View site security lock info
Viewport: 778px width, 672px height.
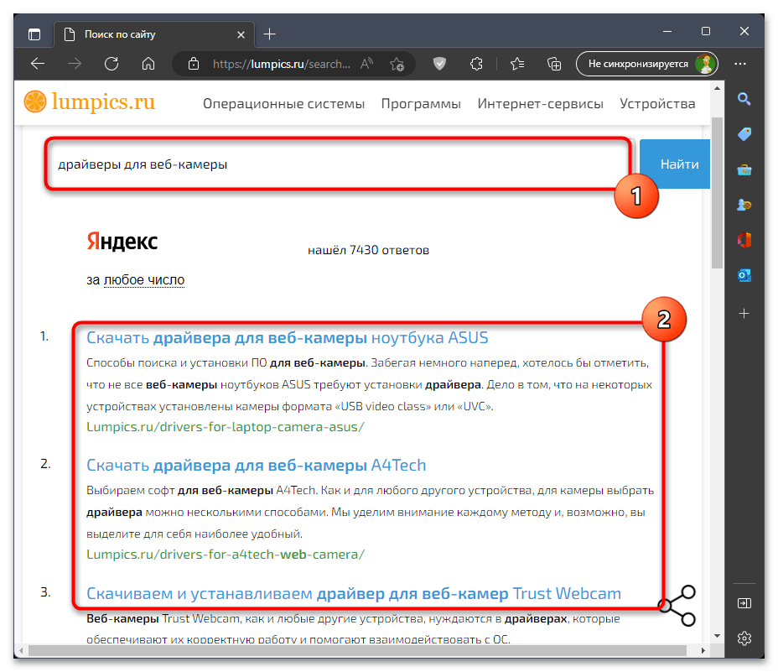coord(194,64)
